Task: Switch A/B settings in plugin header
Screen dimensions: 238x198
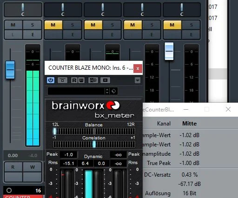Action: click(93, 80)
